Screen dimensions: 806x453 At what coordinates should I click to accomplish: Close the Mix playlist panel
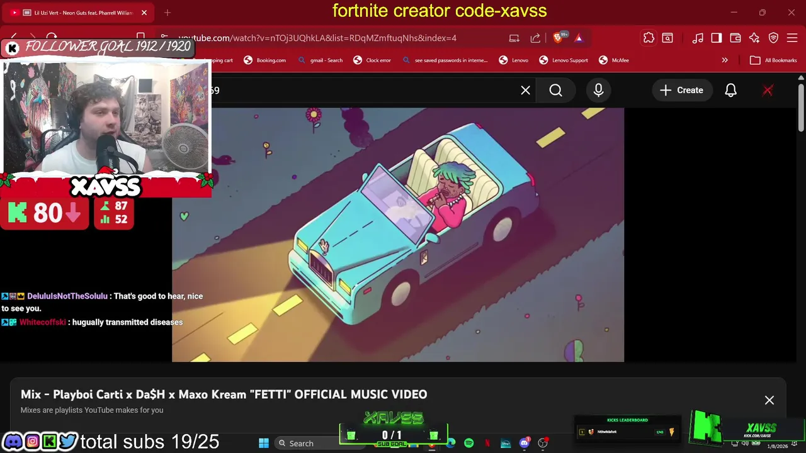pyautogui.click(x=769, y=400)
